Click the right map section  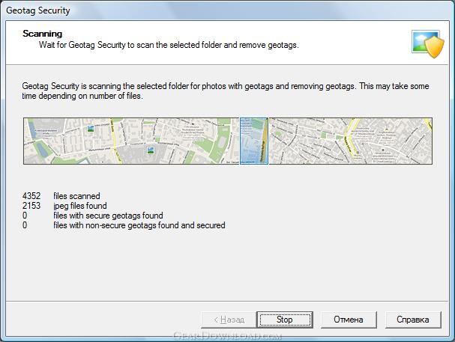[351, 141]
